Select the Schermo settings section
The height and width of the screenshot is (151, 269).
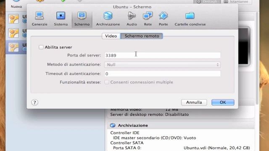point(82,19)
